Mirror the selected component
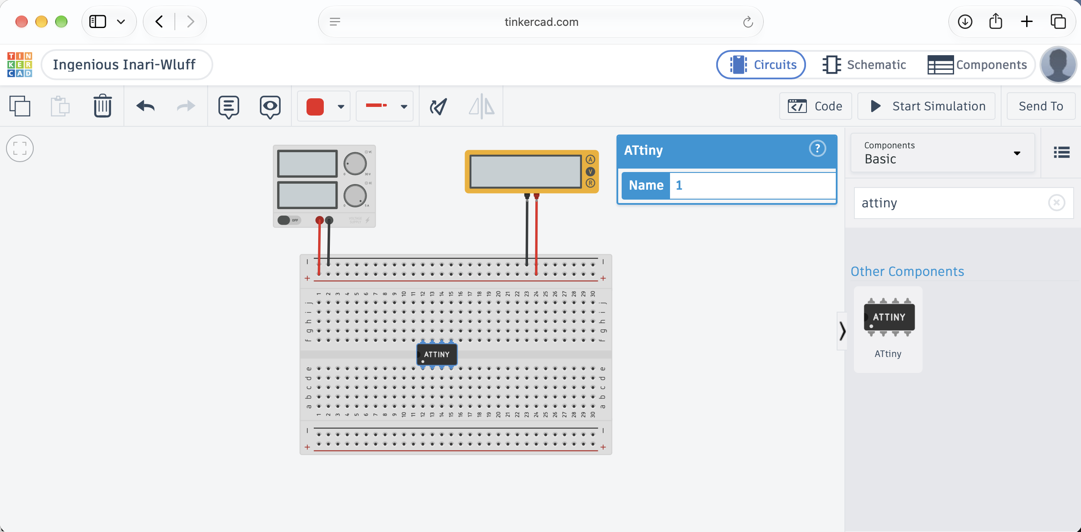 [482, 106]
